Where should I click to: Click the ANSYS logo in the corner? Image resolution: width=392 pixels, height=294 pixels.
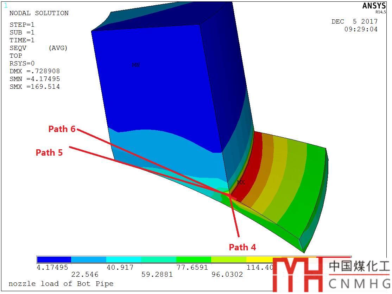click(x=374, y=6)
